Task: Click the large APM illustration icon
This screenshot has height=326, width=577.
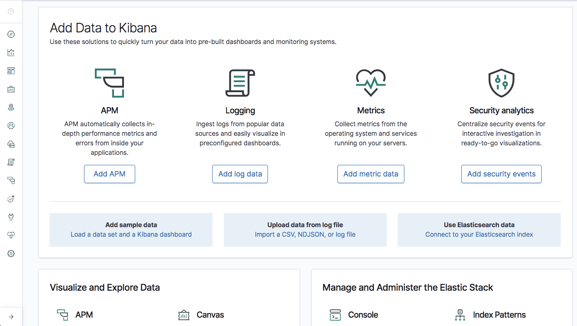Action: tap(109, 83)
